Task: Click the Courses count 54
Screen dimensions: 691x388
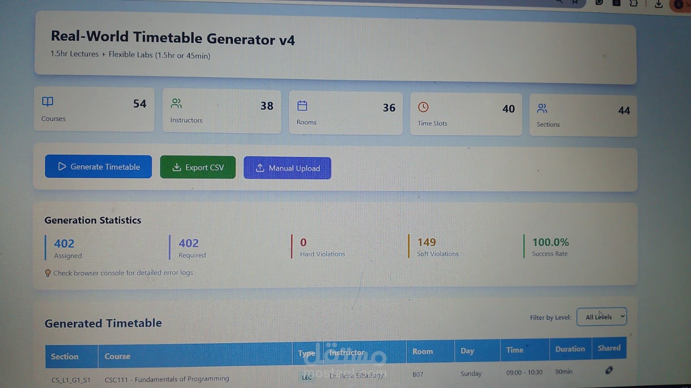Action: coord(140,104)
